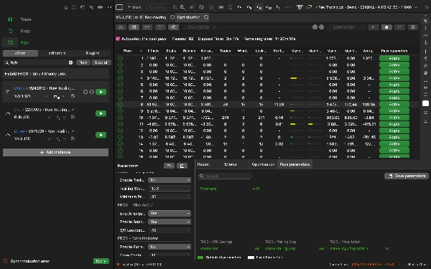
Task: Collapse the XAUUSD cBot instance
Action: [x=8, y=92]
